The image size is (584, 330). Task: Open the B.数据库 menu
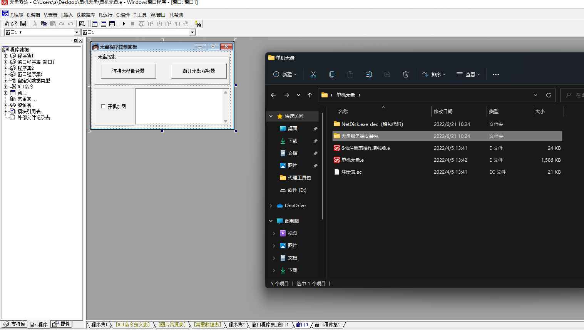tap(86, 15)
